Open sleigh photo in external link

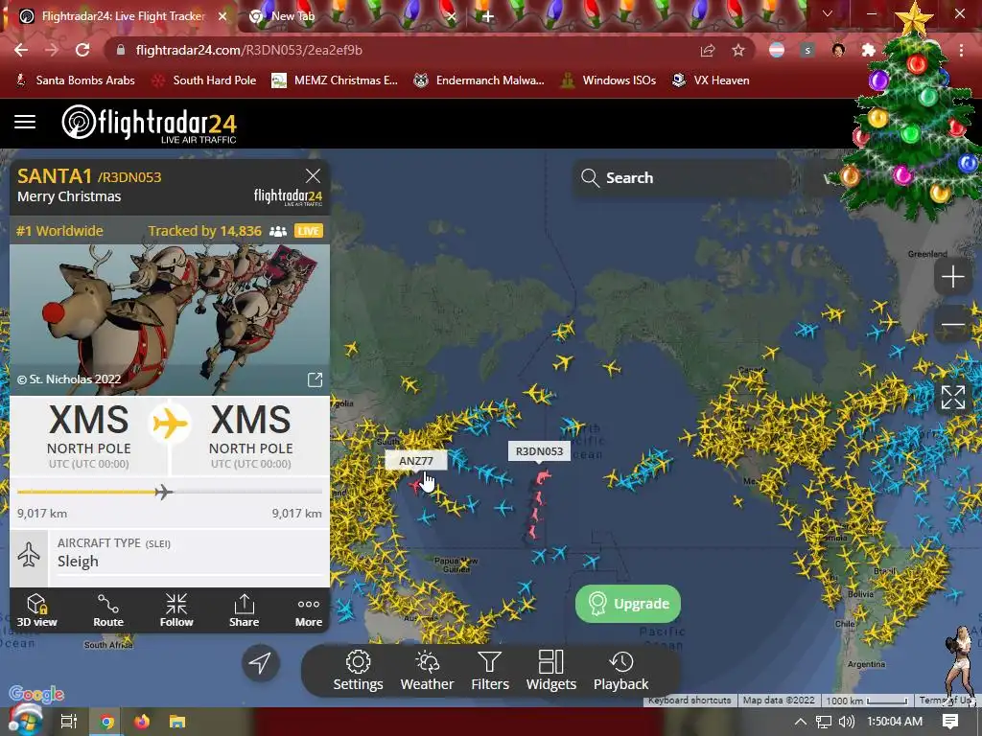coord(315,379)
